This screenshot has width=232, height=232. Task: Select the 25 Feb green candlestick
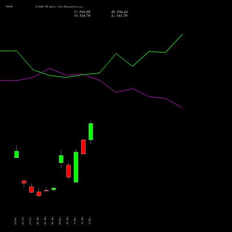point(17,154)
